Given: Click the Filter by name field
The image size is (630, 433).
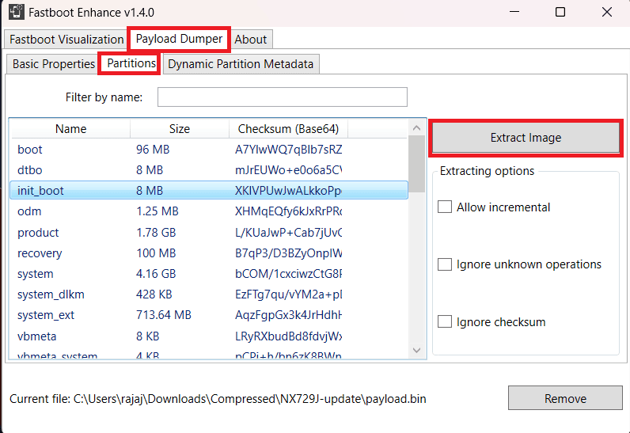Looking at the screenshot, I should tap(282, 97).
